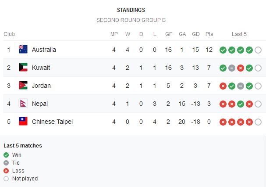Viewport: 266px width, 187px height.
Task: Click the Last 5 column header
Action: pyautogui.click(x=239, y=34)
